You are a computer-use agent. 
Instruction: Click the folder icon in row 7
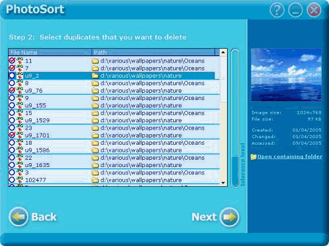pyautogui.click(x=95, y=68)
